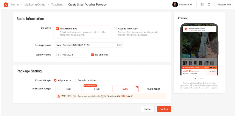The width and height of the screenshot is (235, 116).
Task: Click the voucher icon in preview notification
Action: (x=186, y=29)
